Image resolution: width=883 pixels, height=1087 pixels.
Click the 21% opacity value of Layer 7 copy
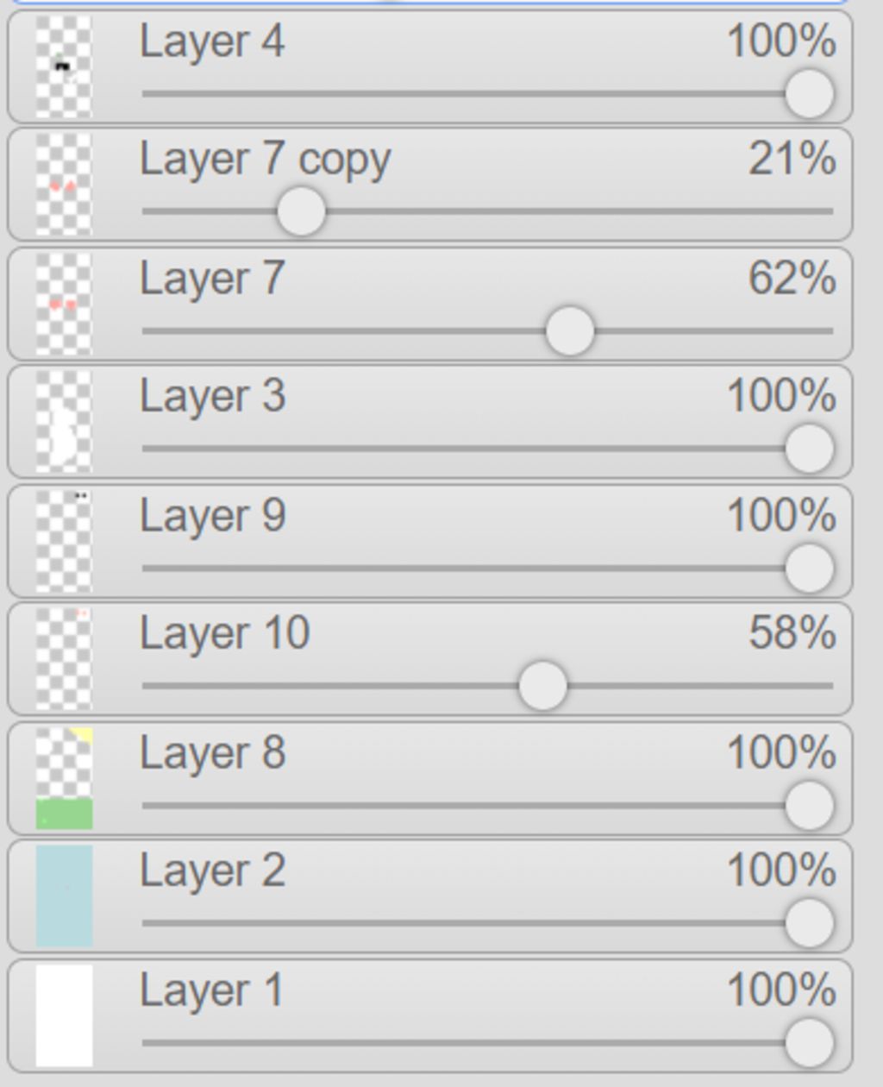(792, 160)
